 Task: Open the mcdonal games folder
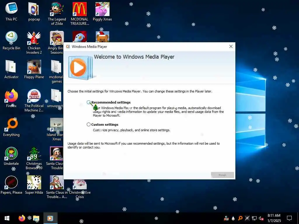coord(56,72)
